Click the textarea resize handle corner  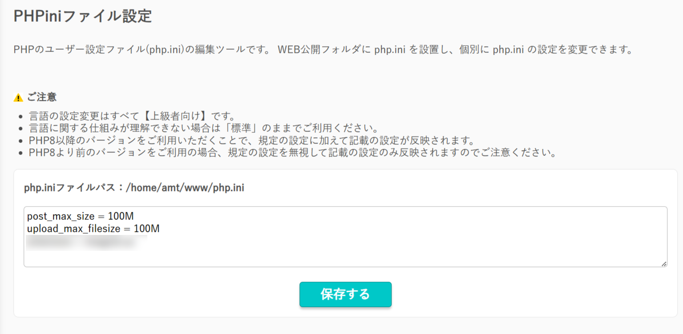(x=663, y=263)
